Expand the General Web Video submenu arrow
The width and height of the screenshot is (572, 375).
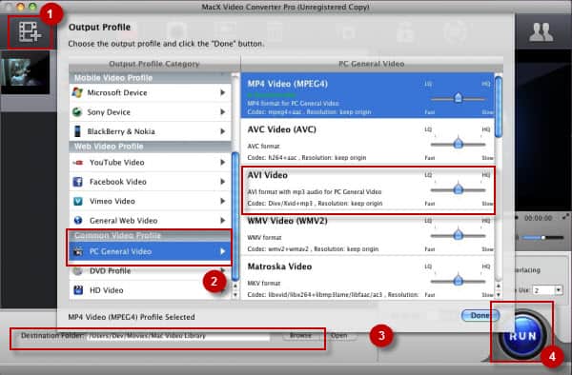click(x=222, y=220)
